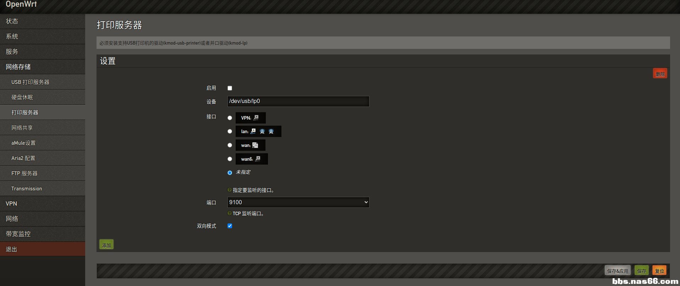Select the lan interface radio button
This screenshot has width=680, height=286.
click(230, 131)
